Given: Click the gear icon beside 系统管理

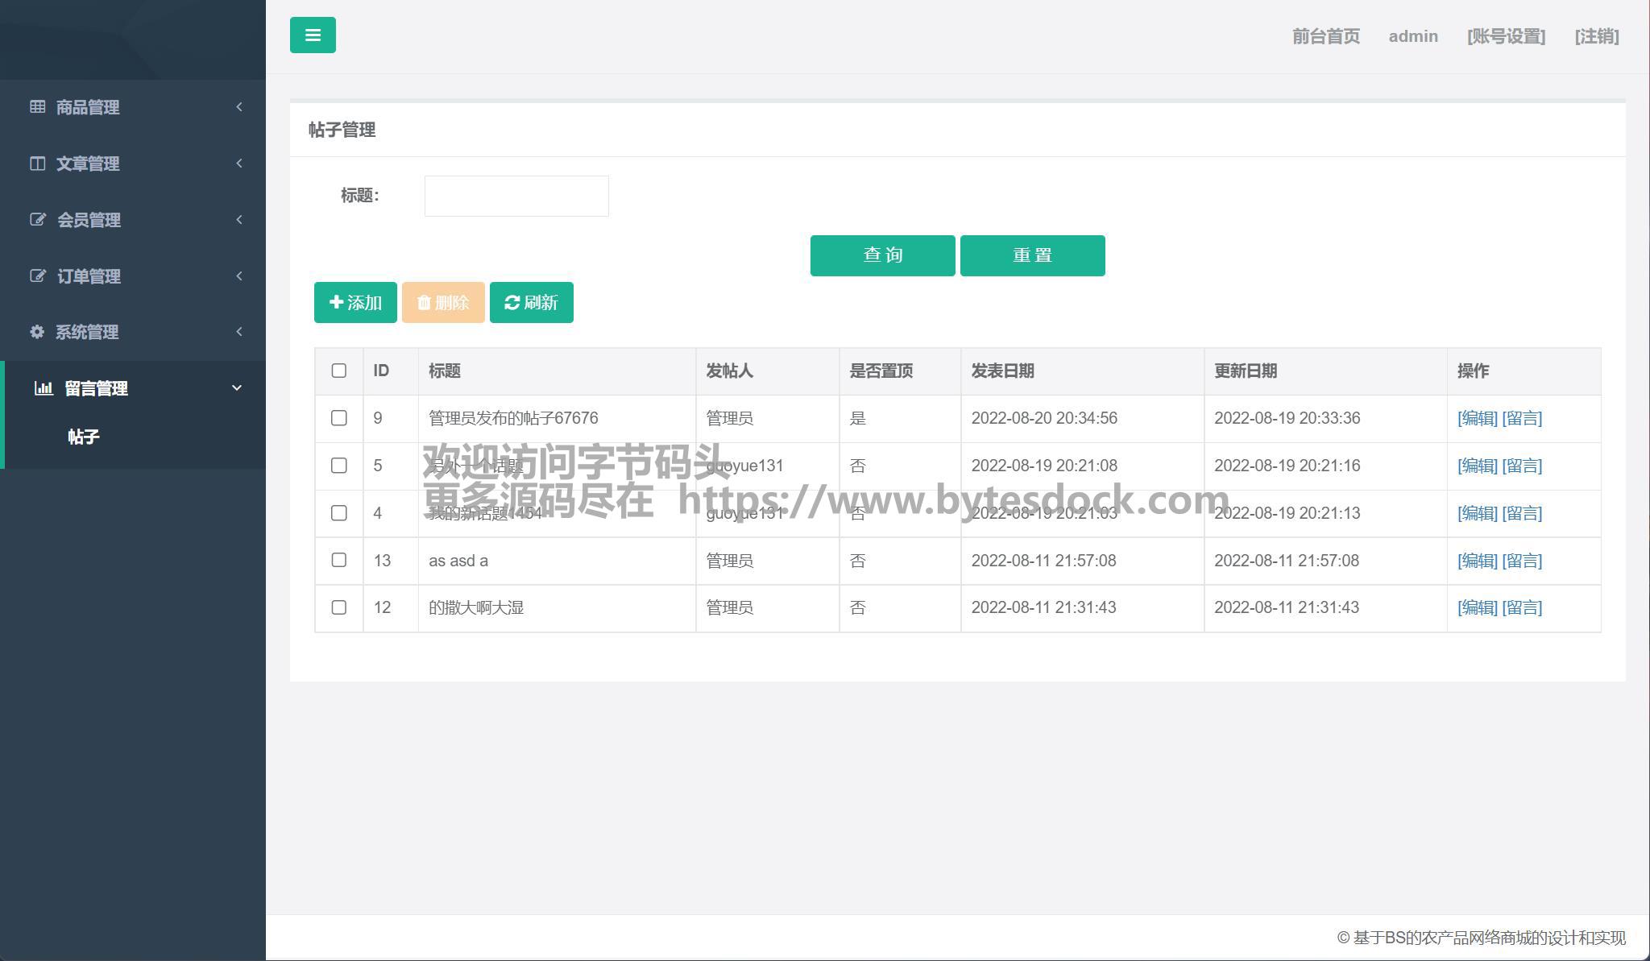Looking at the screenshot, I should tap(37, 332).
